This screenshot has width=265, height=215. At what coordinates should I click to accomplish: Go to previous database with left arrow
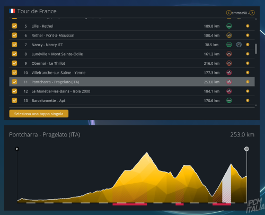click(228, 13)
